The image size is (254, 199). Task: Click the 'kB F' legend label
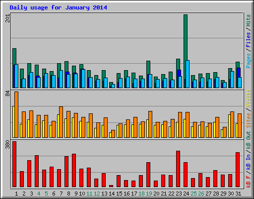click(249, 182)
